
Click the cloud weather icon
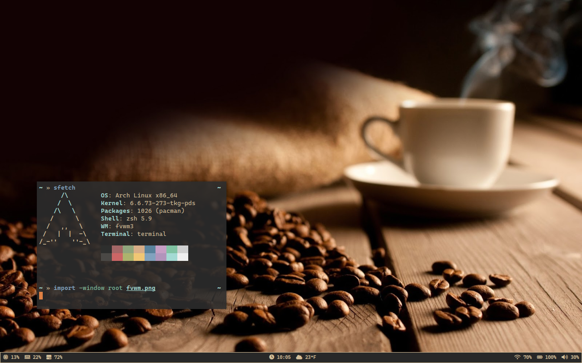(299, 357)
